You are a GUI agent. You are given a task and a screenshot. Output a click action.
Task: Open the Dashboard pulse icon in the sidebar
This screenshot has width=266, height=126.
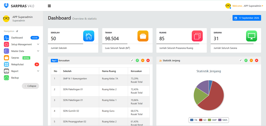(x=6, y=38)
